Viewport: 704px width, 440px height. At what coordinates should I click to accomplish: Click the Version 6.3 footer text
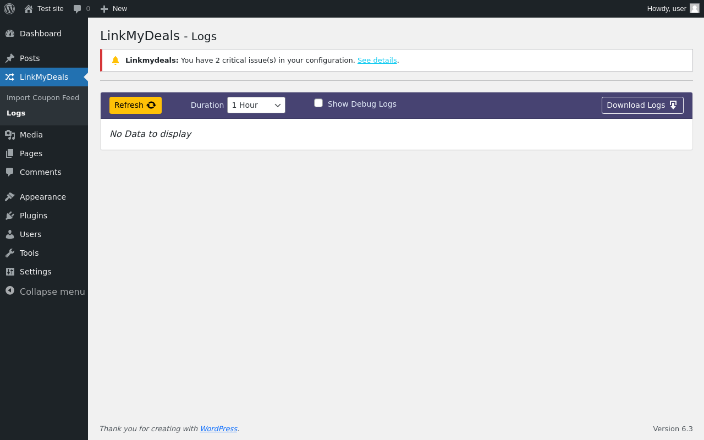(x=673, y=428)
